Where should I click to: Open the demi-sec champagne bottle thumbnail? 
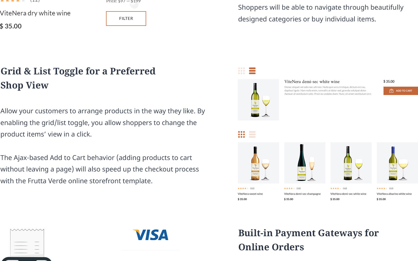coord(305,163)
